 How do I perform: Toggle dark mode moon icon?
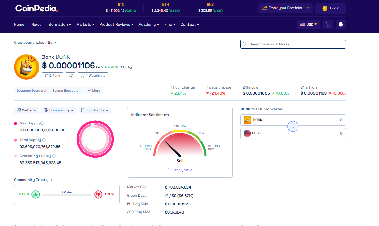coord(328,24)
